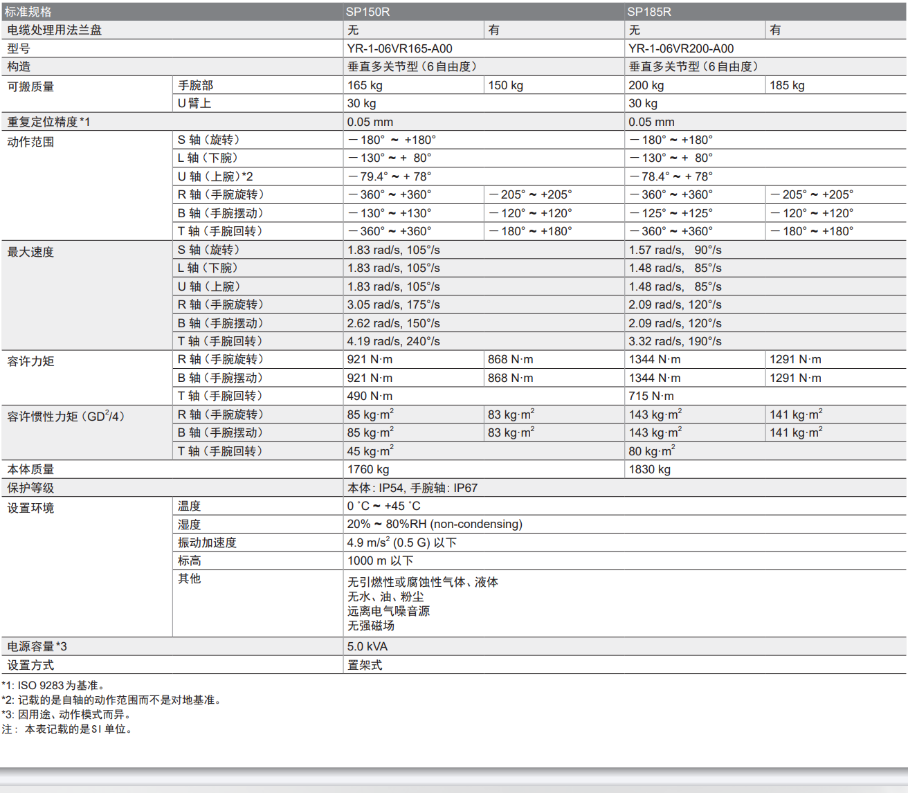Click the 715 N·m torque value
This screenshot has width=908, height=793.
click(651, 396)
